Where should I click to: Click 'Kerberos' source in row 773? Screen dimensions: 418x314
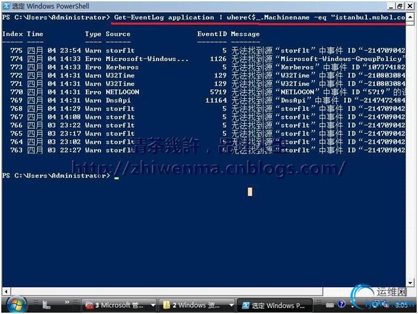pos(122,68)
